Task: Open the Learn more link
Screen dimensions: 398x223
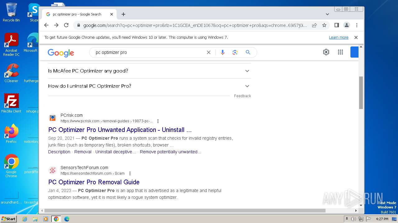Action: pos(339,37)
